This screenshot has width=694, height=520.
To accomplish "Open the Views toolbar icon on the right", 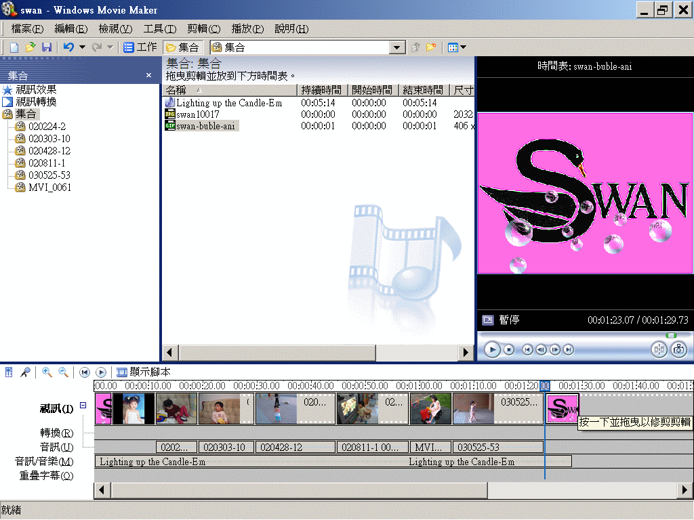I will 453,47.
